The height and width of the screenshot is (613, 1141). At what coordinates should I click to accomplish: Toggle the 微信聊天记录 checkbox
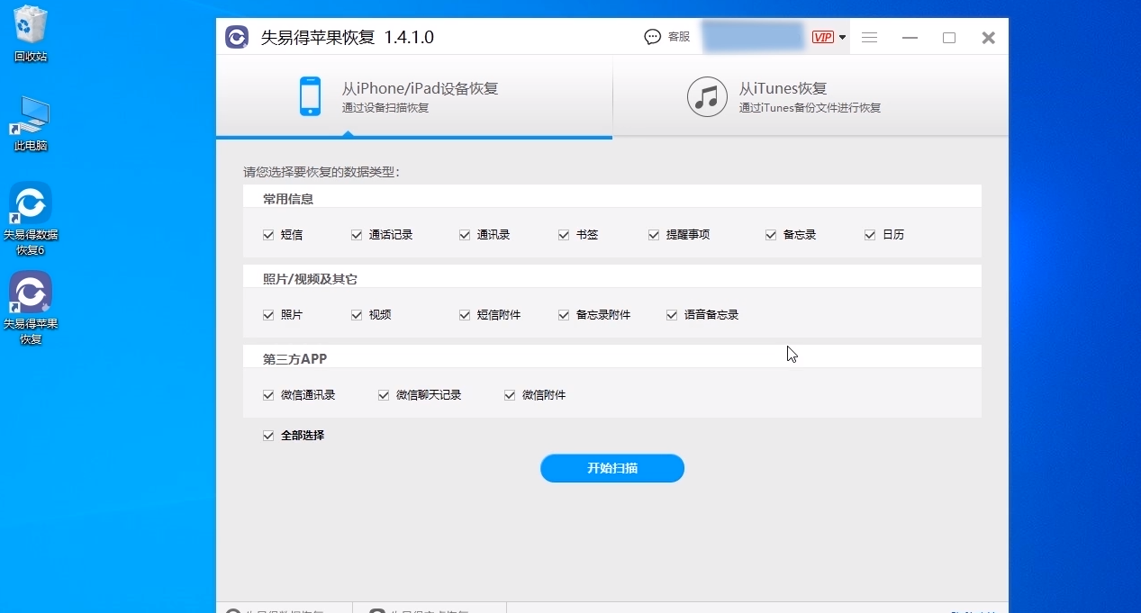384,395
